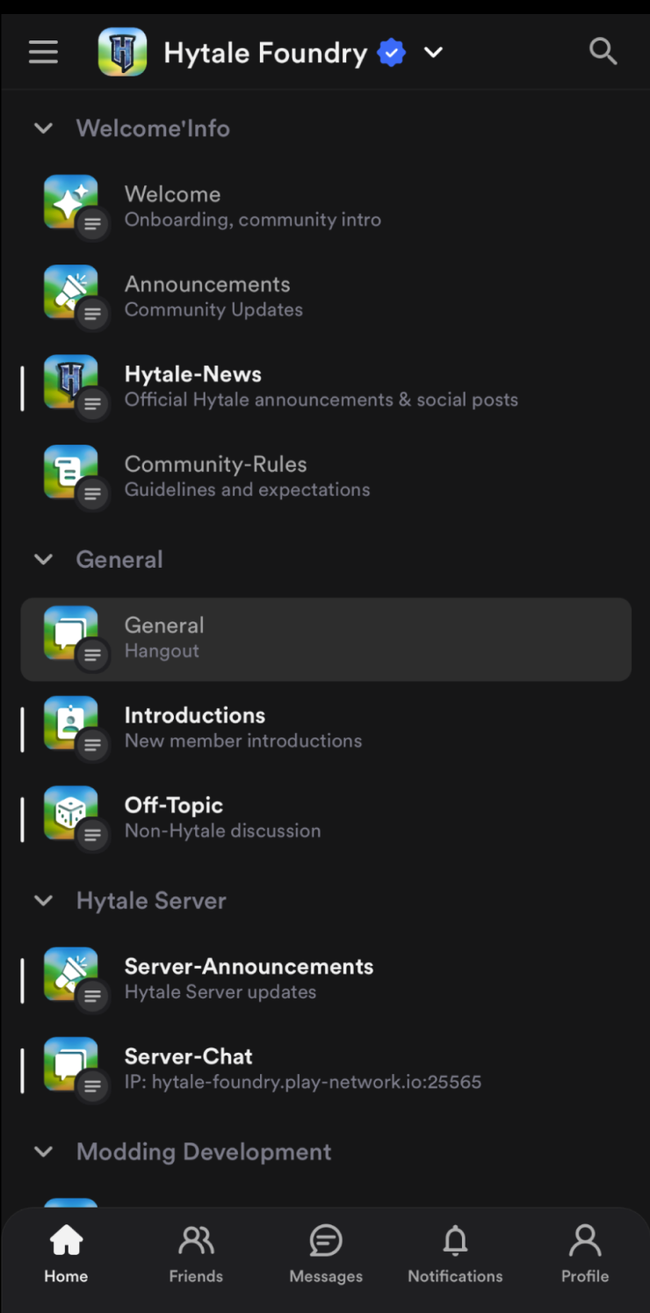Tap Hytale Server updates description
This screenshot has height=1313, width=650.
[x=220, y=992]
